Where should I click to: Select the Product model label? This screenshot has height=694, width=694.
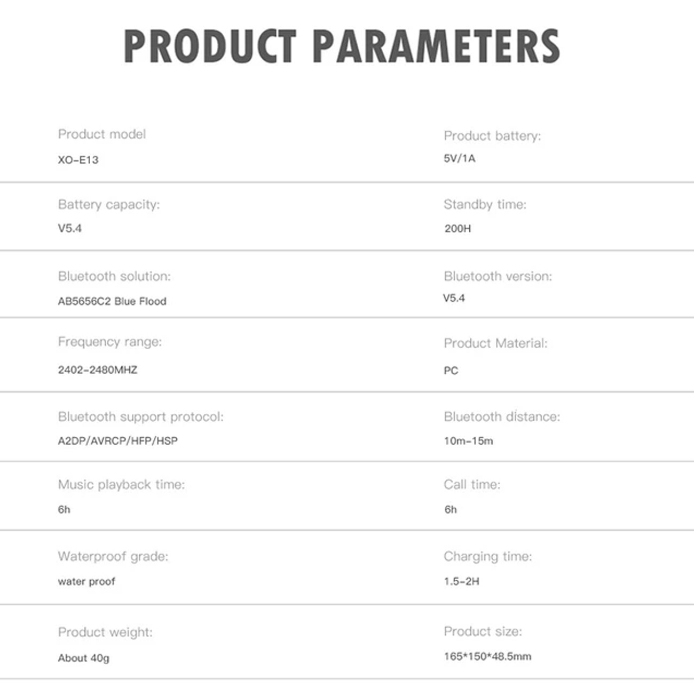[x=101, y=134]
